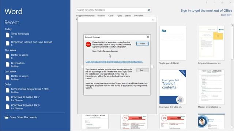Screen dimensions: 234x131
Task: Choose the Single spaced (blank) template
Action: point(173,43)
